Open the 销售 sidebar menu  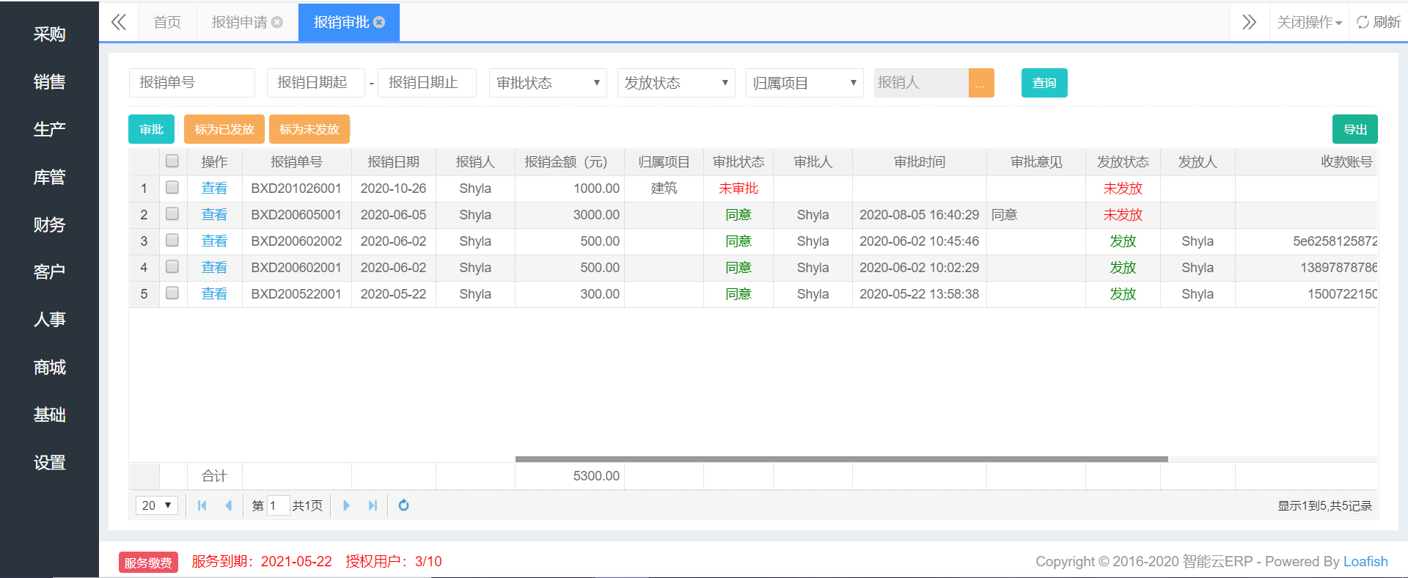coord(49,82)
